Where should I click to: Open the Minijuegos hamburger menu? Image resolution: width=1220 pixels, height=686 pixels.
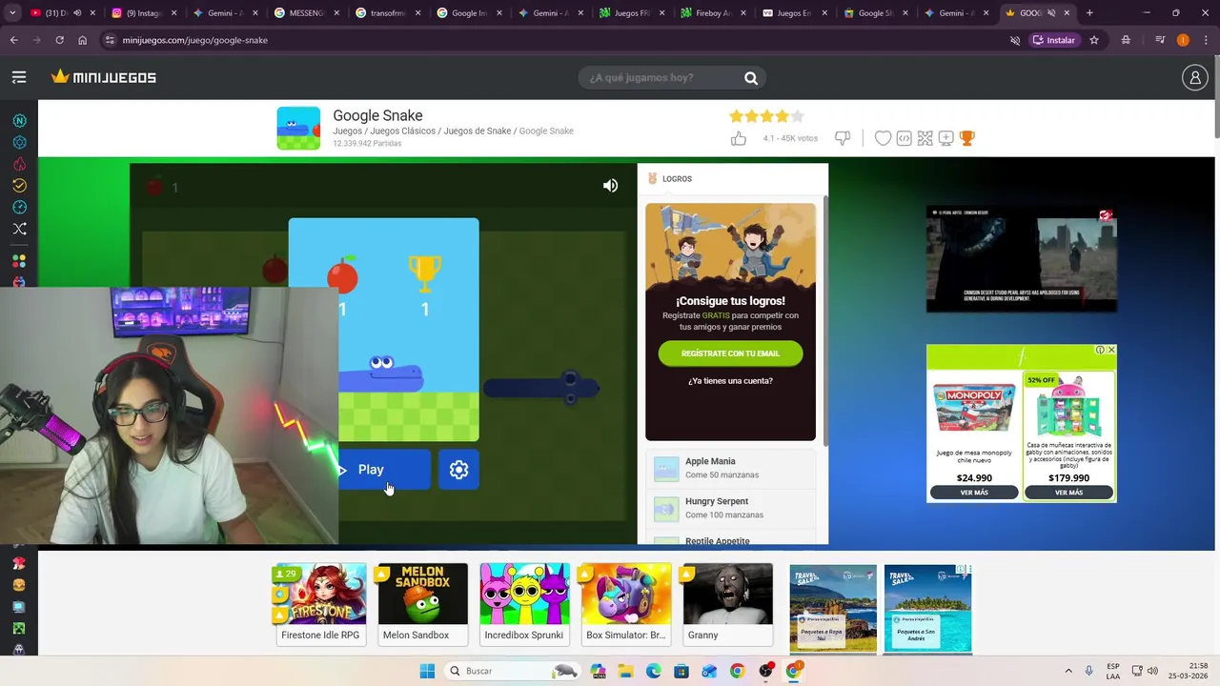19,77
